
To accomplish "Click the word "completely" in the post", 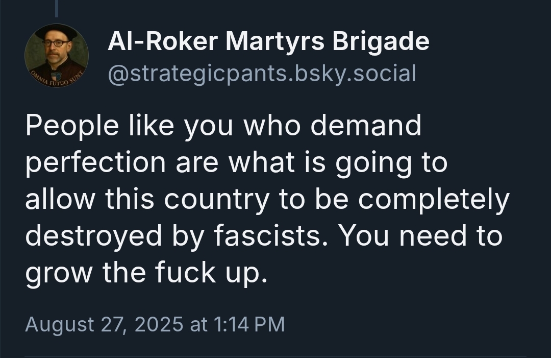I will point(434,199).
